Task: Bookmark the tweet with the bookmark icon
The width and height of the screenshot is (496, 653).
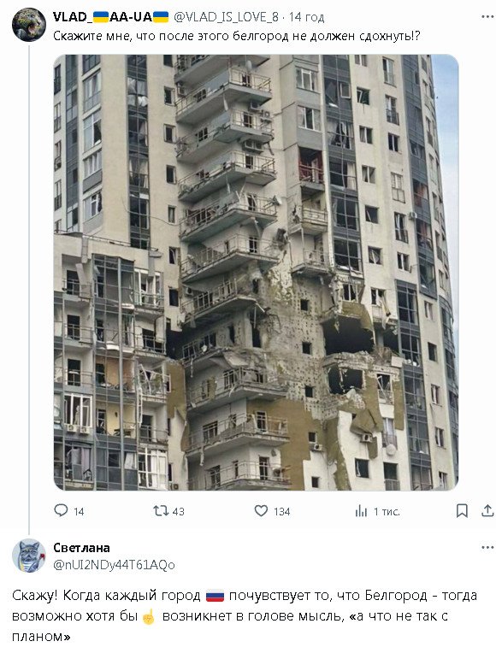Action: tap(462, 510)
